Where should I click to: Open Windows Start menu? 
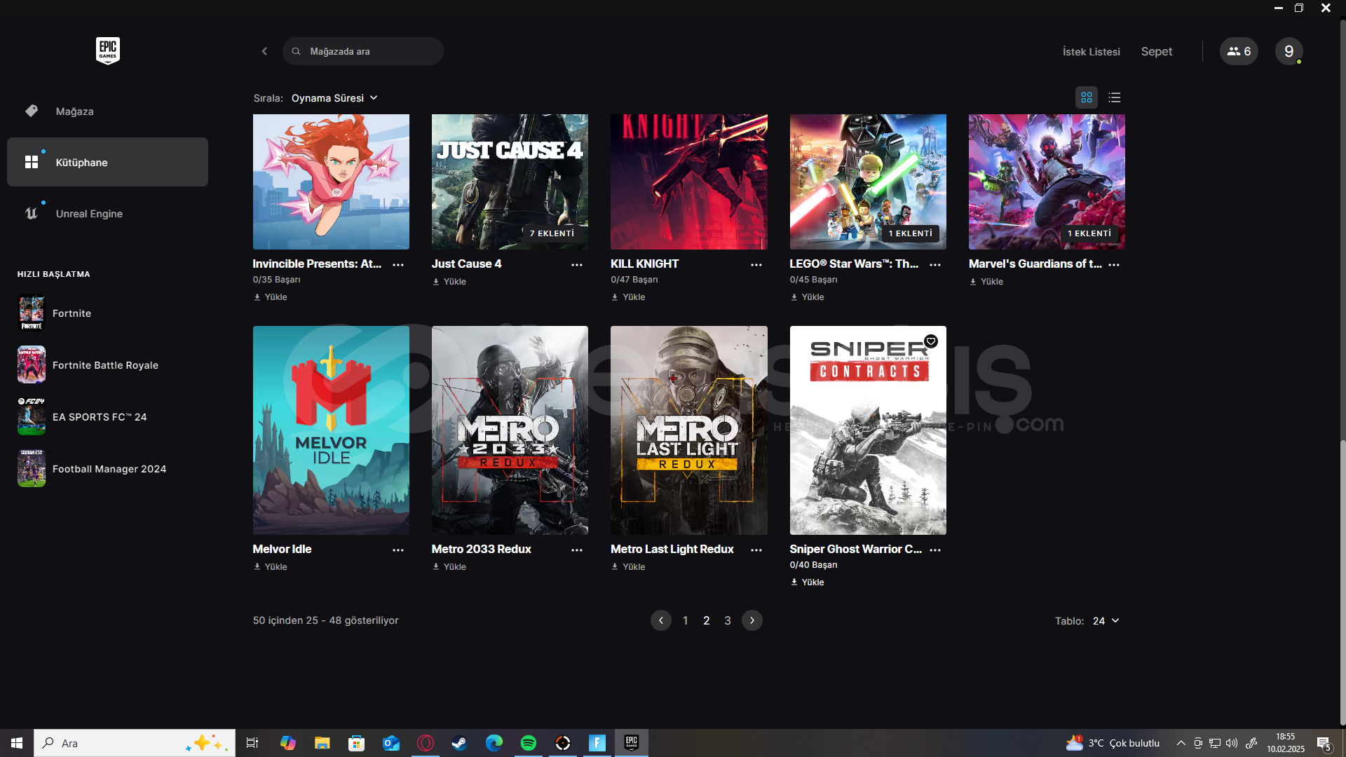click(x=17, y=743)
